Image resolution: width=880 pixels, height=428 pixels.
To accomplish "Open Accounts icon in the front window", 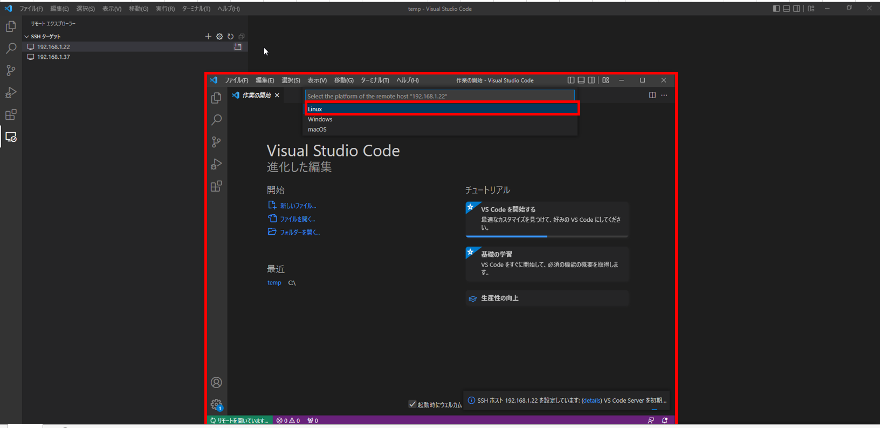I will [216, 382].
